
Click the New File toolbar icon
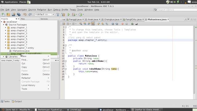(x=3, y=14)
